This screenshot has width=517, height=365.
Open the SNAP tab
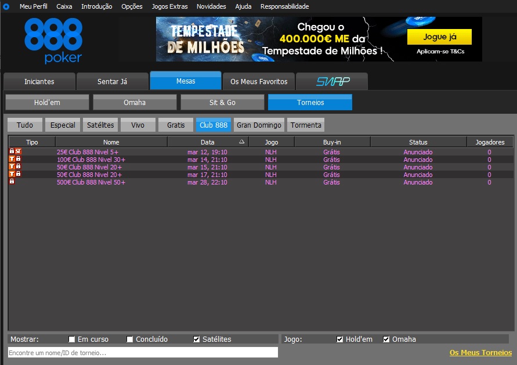(x=332, y=81)
